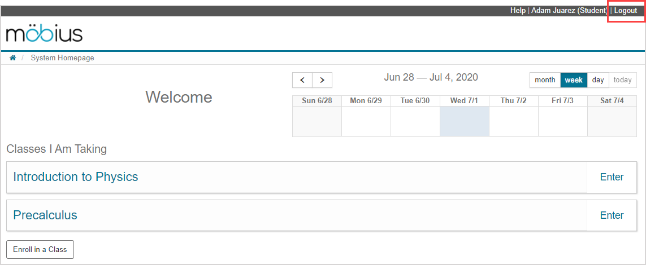This screenshot has width=646, height=265.
Task: Click System Homepage breadcrumb
Action: (x=62, y=58)
